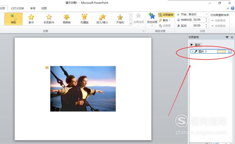The image size is (235, 144).
Task: Toggle the 动画窗格 animation pane button
Action: tap(166, 15)
